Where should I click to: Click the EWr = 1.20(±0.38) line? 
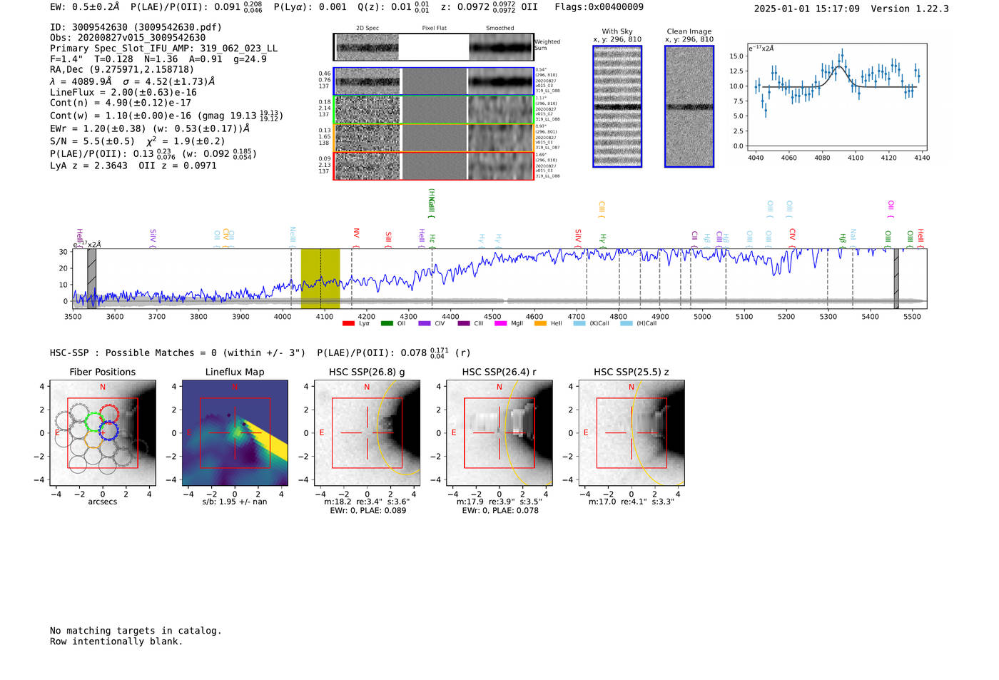click(150, 129)
